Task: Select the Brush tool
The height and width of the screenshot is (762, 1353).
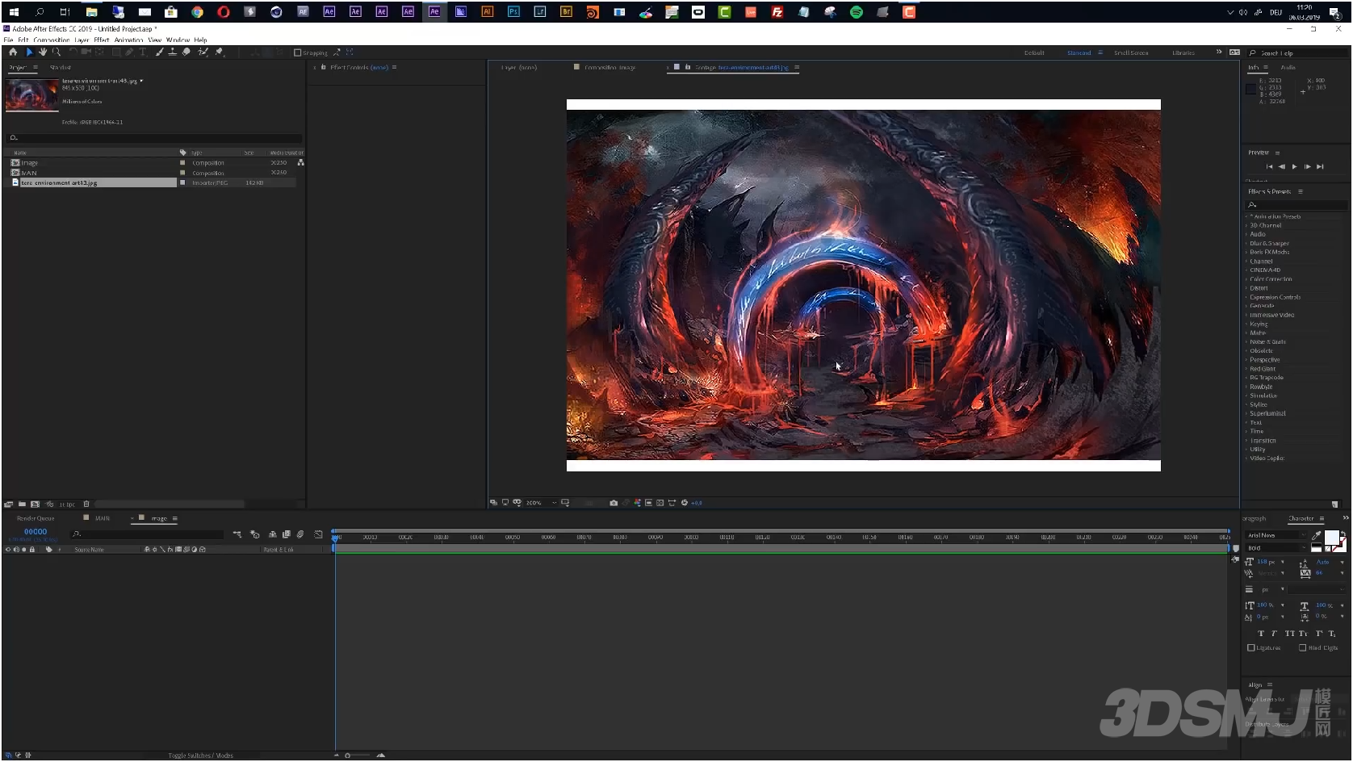Action: [x=159, y=52]
